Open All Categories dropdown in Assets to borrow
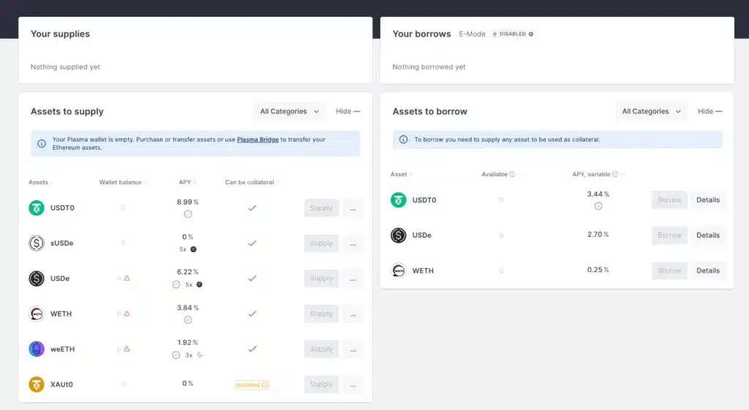The image size is (749, 410). click(x=651, y=112)
